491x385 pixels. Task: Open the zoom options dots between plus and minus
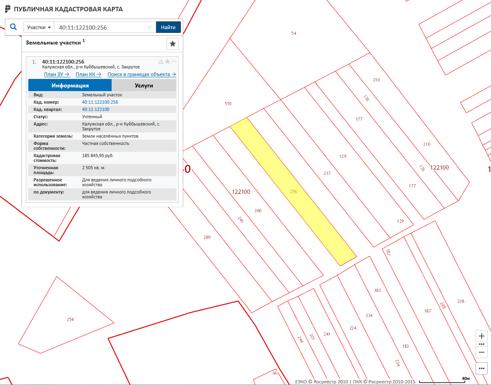pyautogui.click(x=482, y=344)
